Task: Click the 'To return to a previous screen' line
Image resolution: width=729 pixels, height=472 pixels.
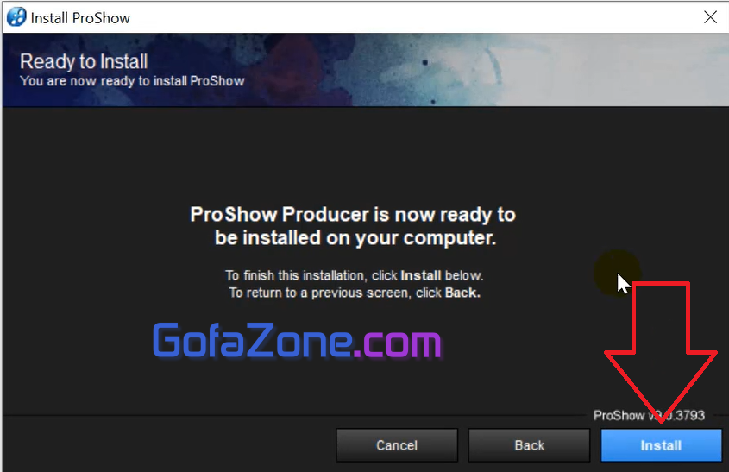Action: (x=355, y=293)
